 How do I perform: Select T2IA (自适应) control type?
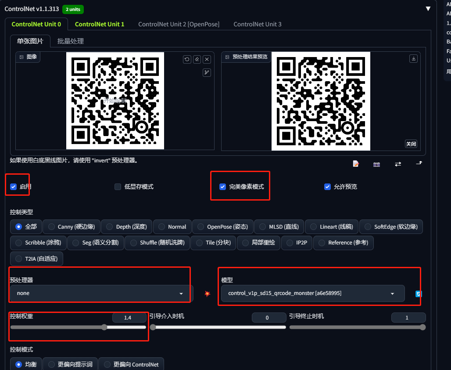(x=36, y=259)
